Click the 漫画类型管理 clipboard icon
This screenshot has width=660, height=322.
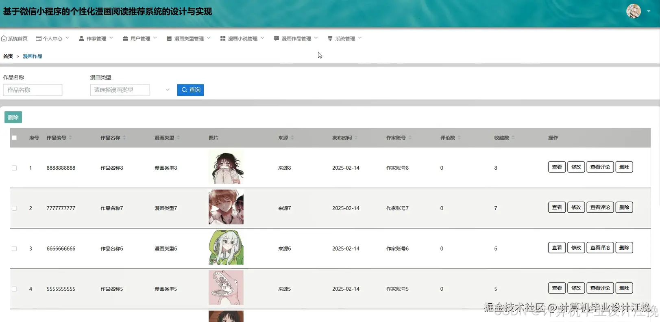(x=169, y=39)
